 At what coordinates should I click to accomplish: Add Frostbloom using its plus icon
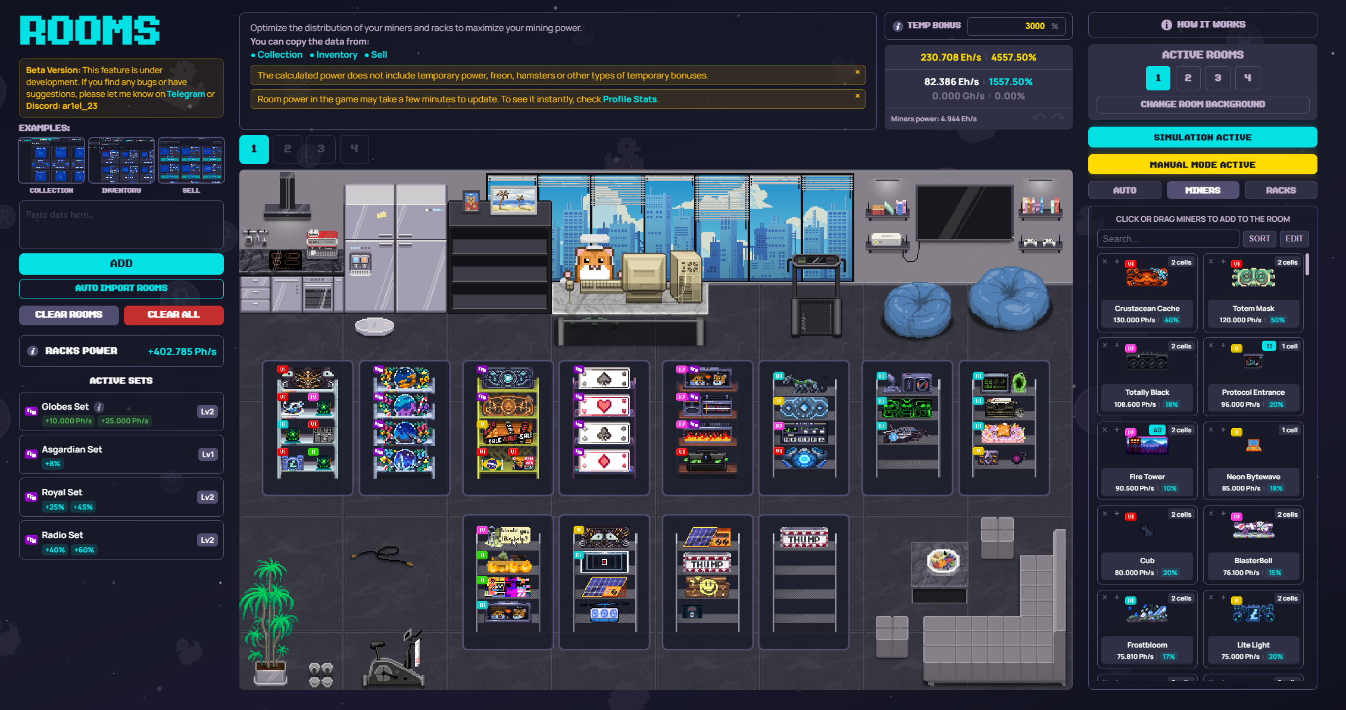(1117, 598)
